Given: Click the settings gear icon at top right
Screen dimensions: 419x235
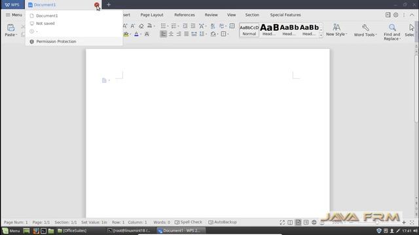Looking at the screenshot, I should pyautogui.click(x=395, y=15).
